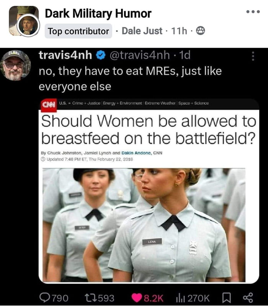The image size is (268, 306).
Task: Click the Top contributor badge
Action: (78, 31)
